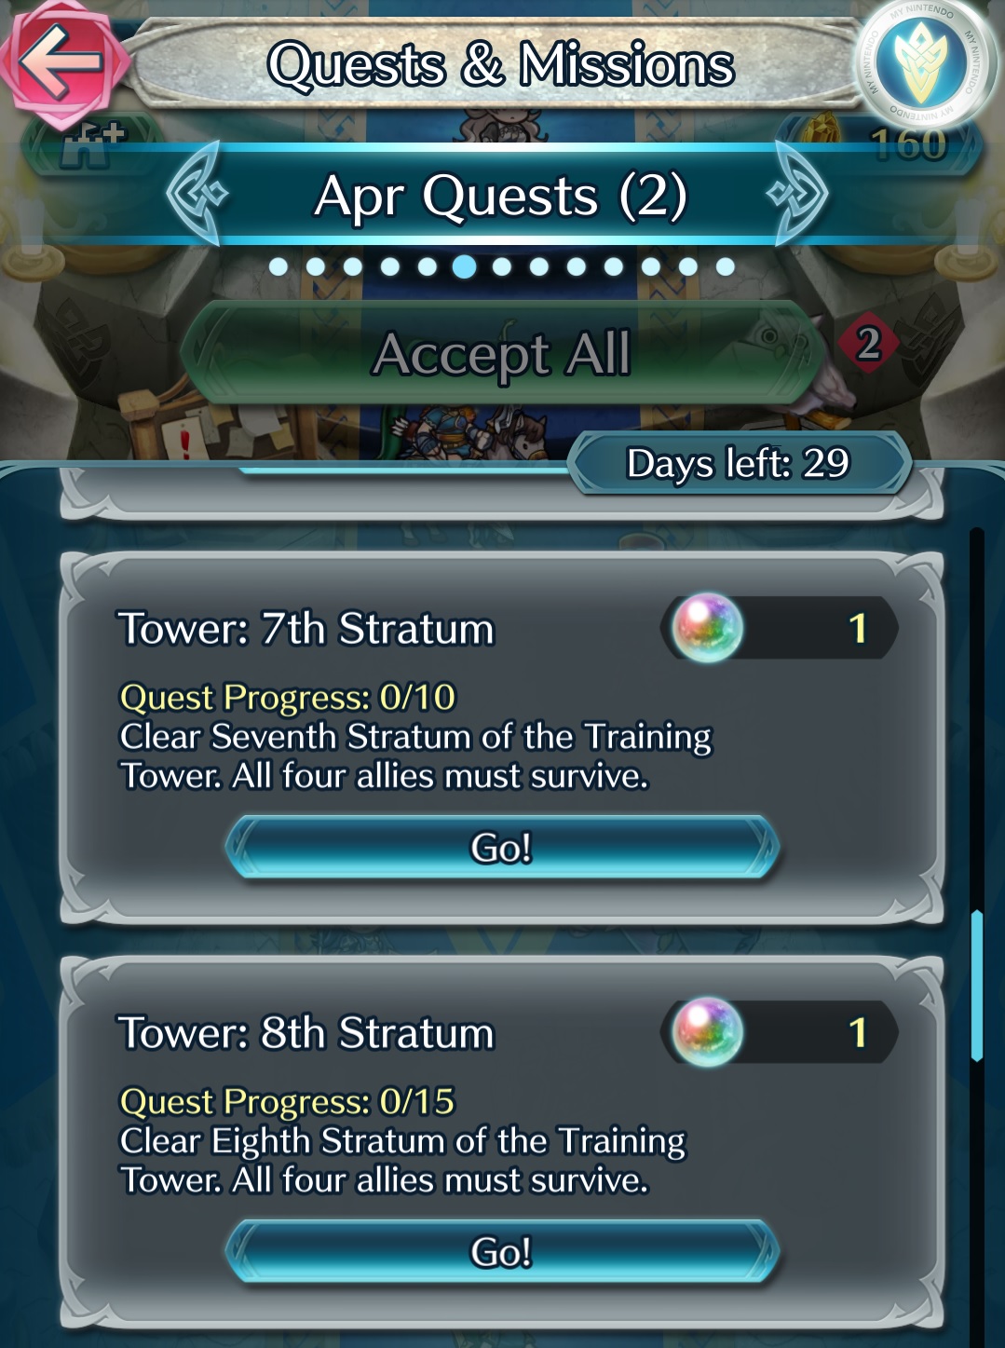Image resolution: width=1005 pixels, height=1348 pixels.
Task: Select the first page indicator dot
Action: point(278,267)
